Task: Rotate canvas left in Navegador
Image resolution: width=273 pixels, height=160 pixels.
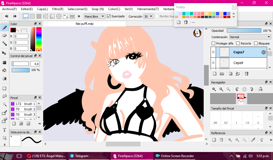Action: [237, 89]
